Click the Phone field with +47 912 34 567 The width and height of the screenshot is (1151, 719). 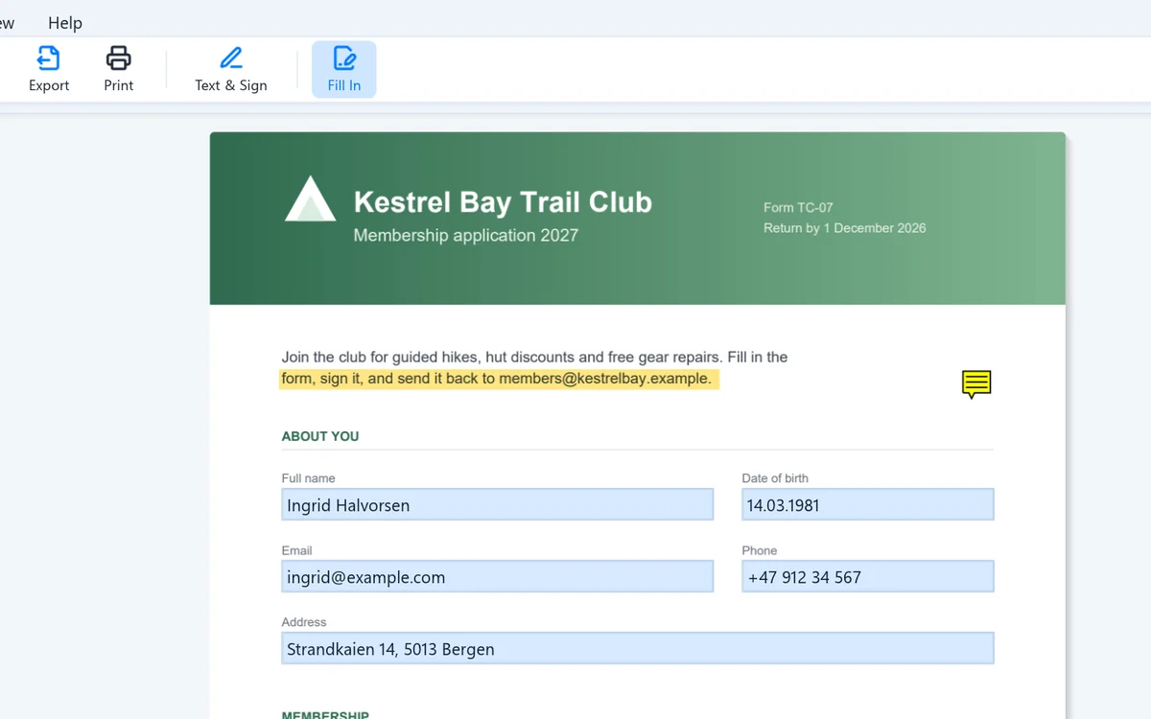[867, 576]
